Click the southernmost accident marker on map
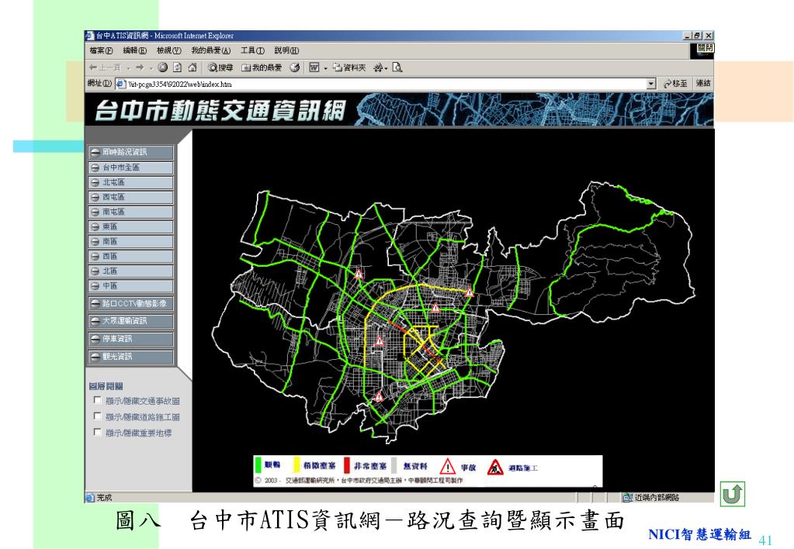The image size is (794, 549). coord(379,397)
